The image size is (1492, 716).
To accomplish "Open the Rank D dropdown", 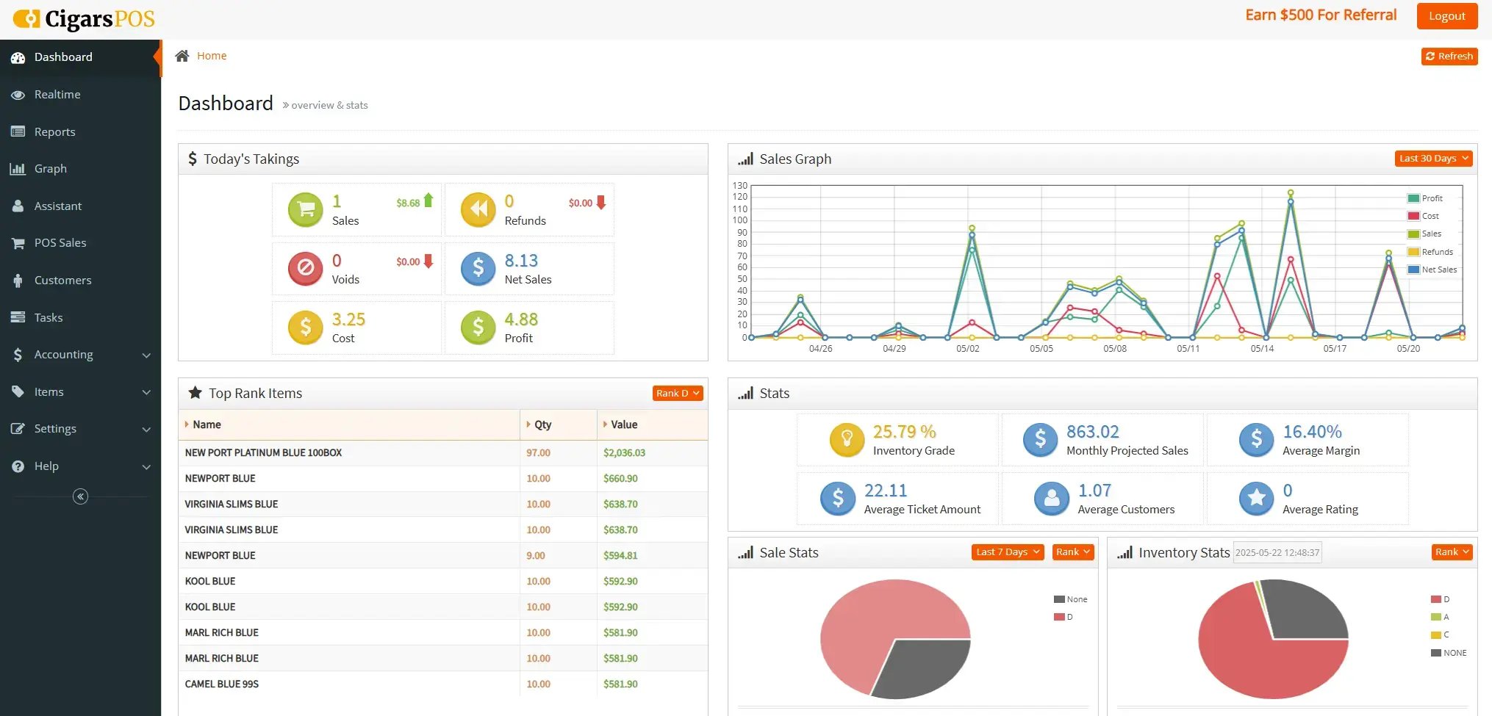I will point(678,394).
